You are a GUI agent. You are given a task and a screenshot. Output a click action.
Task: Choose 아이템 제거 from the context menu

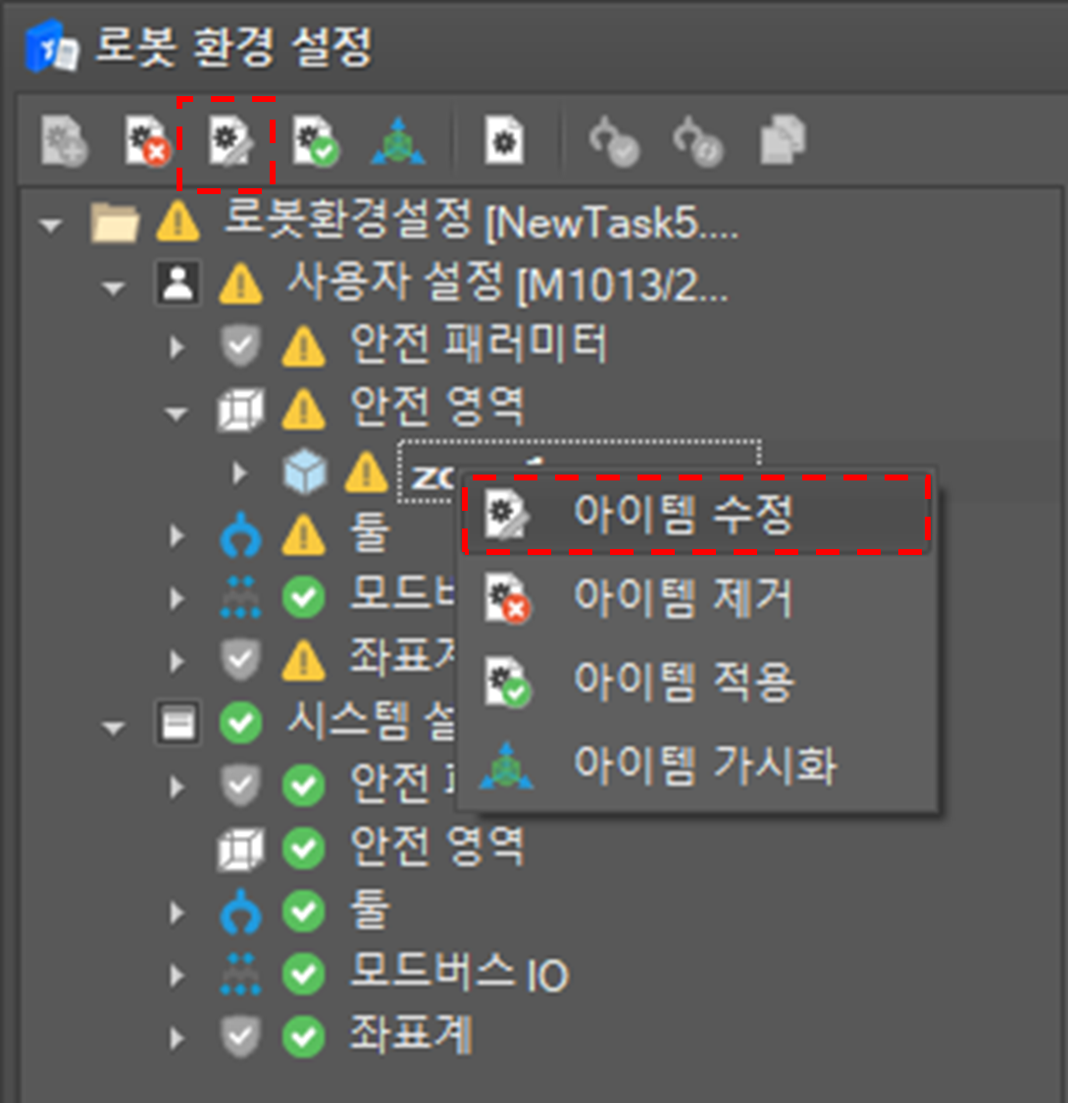(x=683, y=598)
